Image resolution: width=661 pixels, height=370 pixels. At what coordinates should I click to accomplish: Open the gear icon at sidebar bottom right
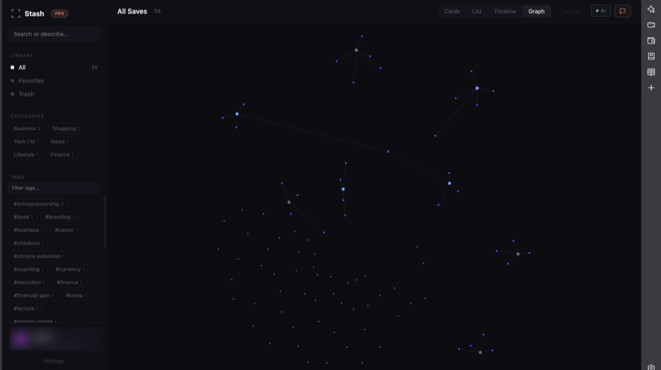[651, 367]
